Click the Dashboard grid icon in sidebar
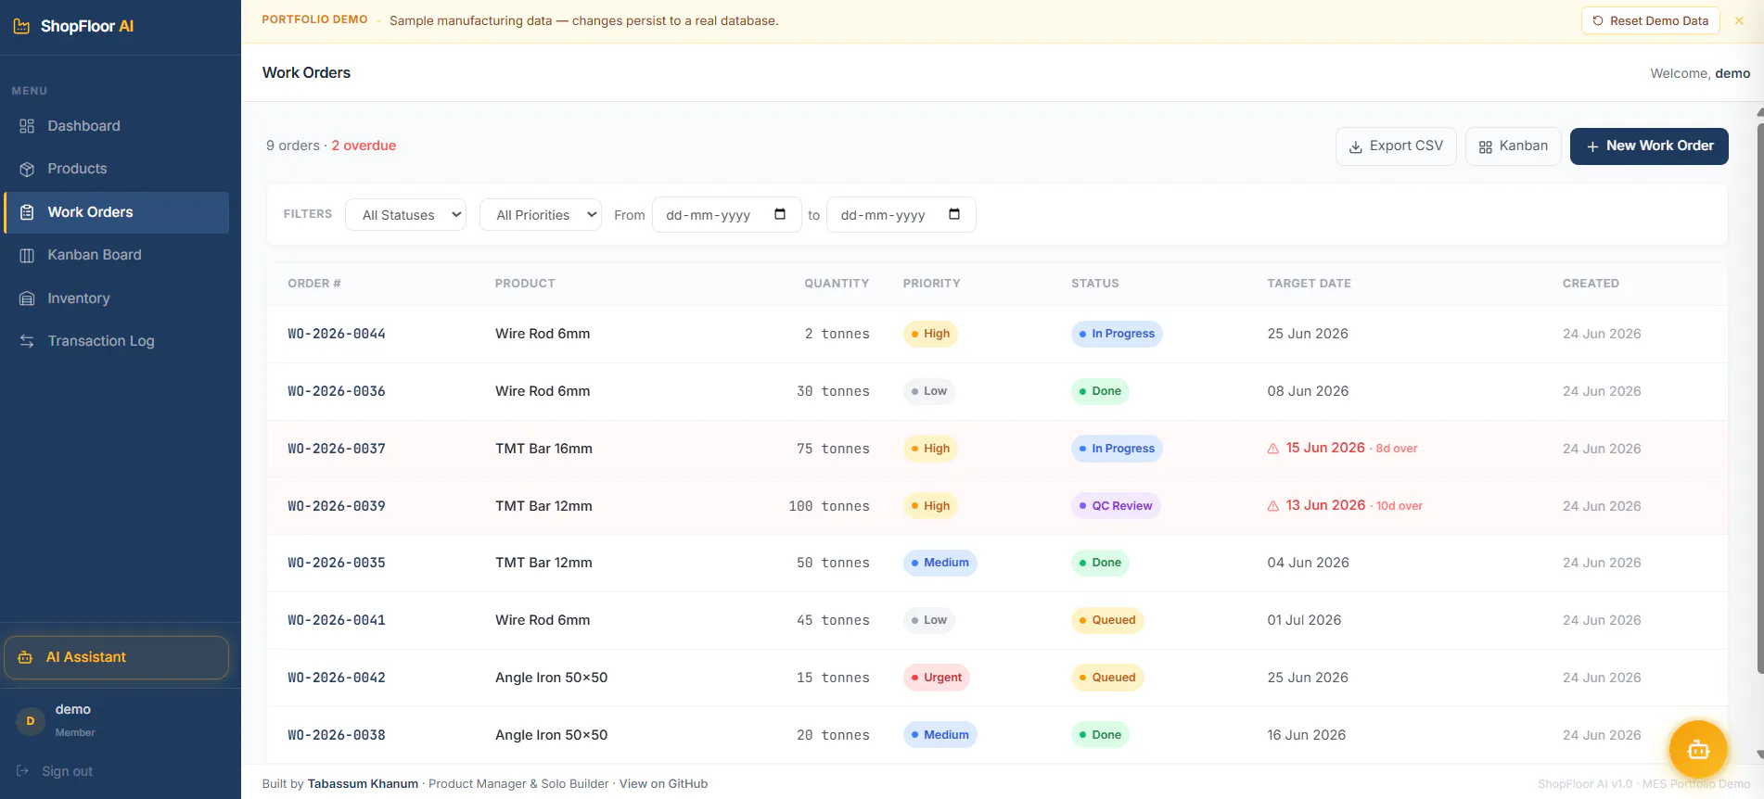The image size is (1764, 799). click(27, 126)
